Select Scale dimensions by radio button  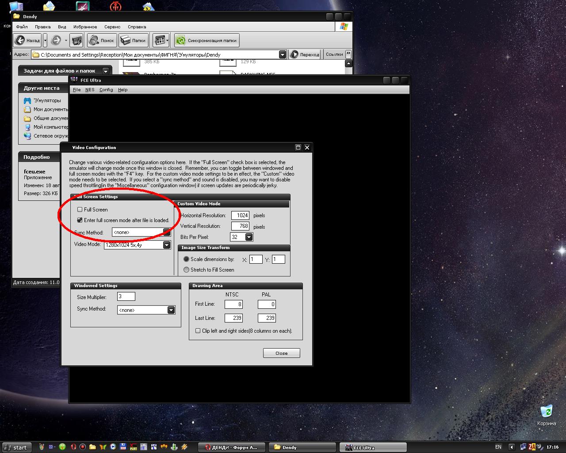click(x=186, y=259)
